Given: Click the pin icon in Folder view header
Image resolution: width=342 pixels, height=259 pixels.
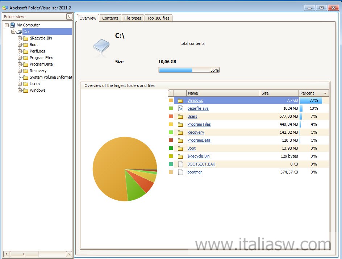Looking at the screenshot, I should click(69, 16).
